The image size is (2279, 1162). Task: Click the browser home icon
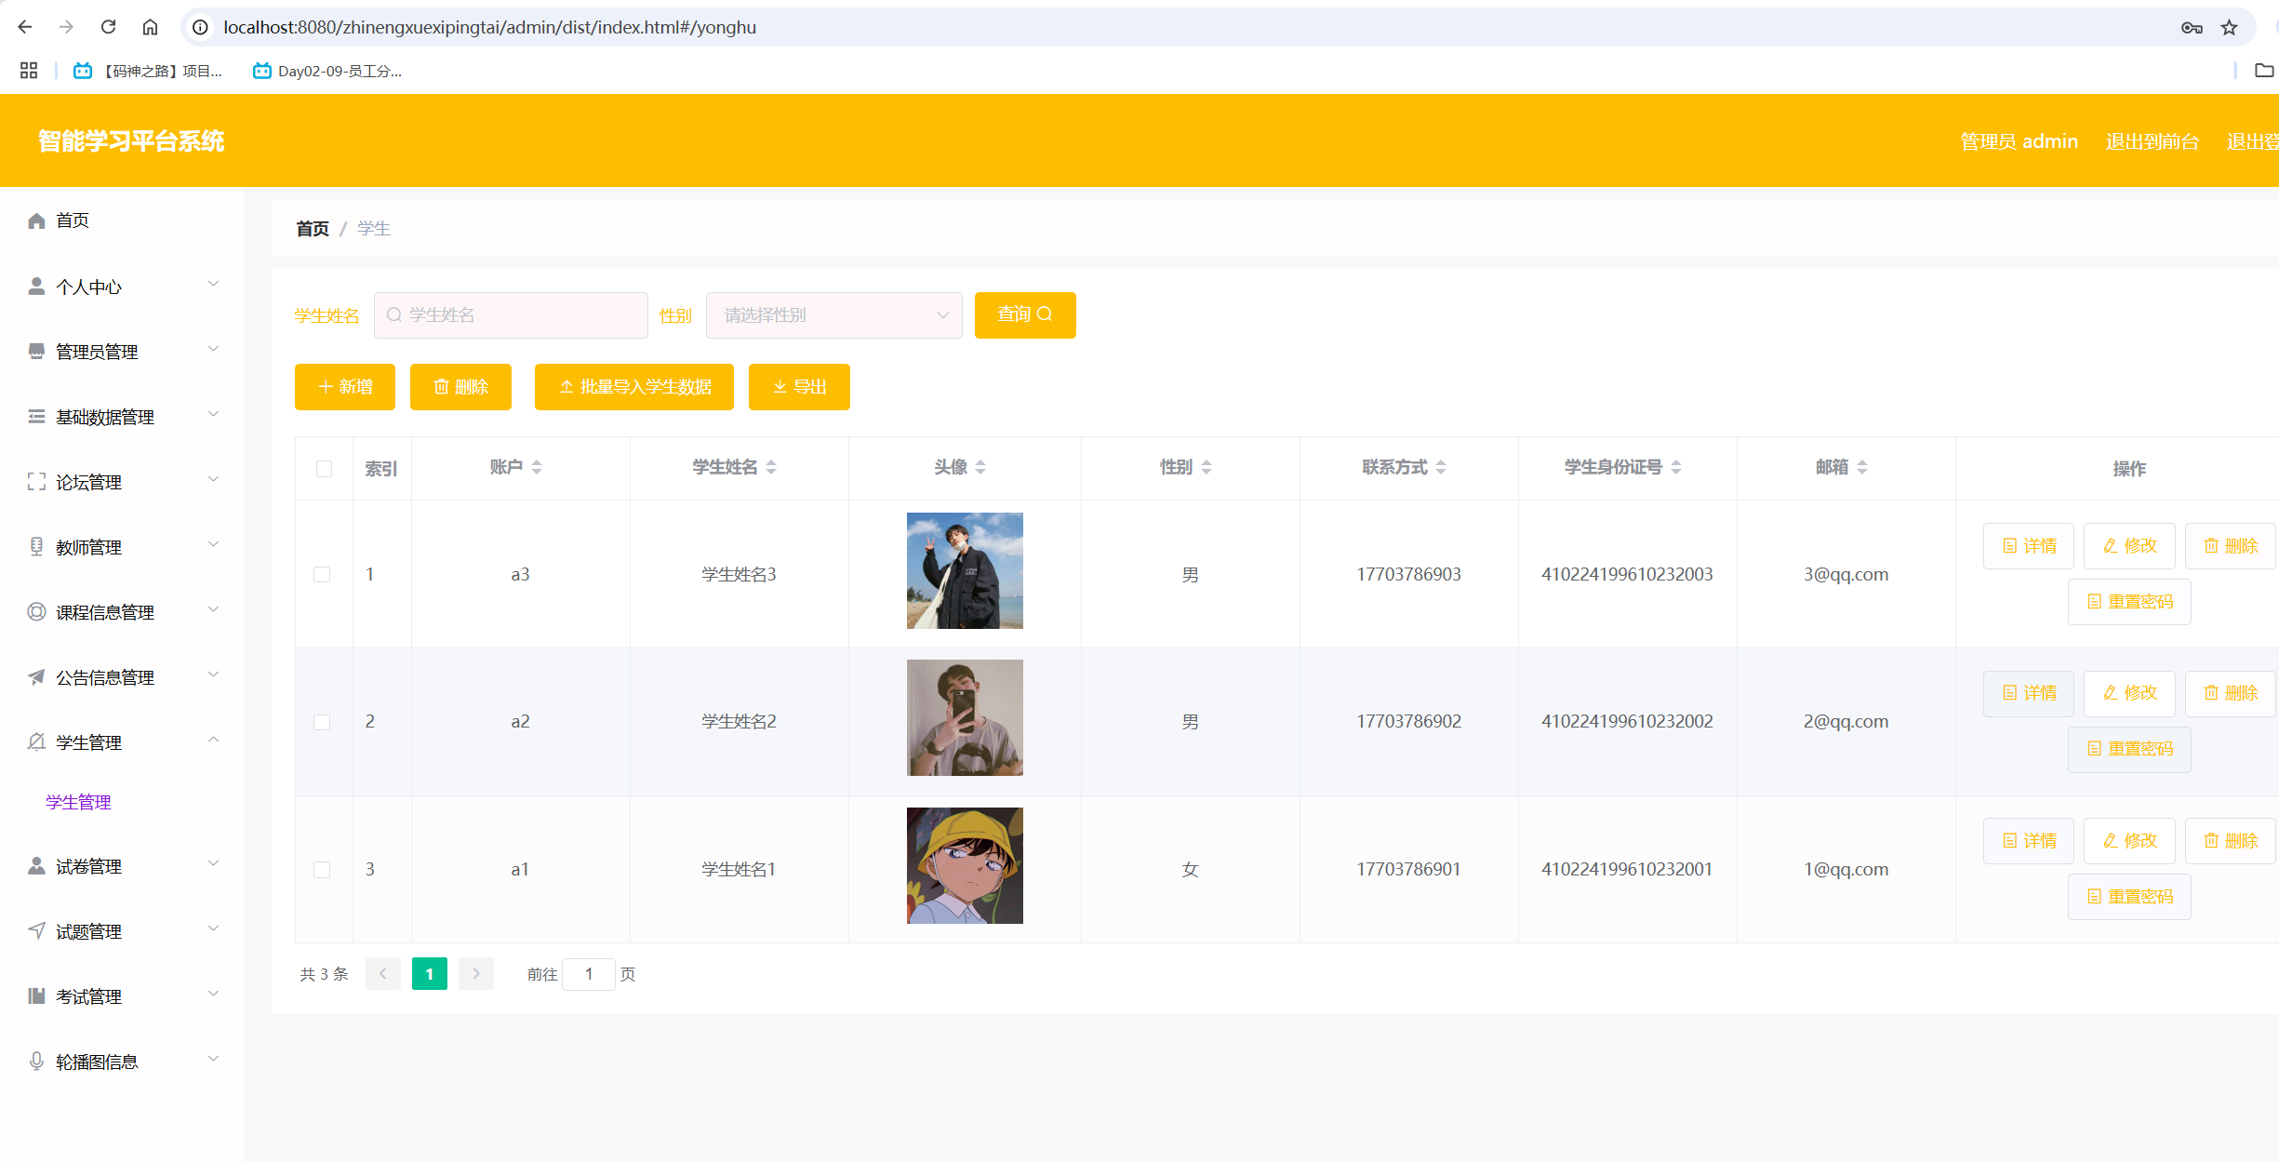tap(150, 27)
